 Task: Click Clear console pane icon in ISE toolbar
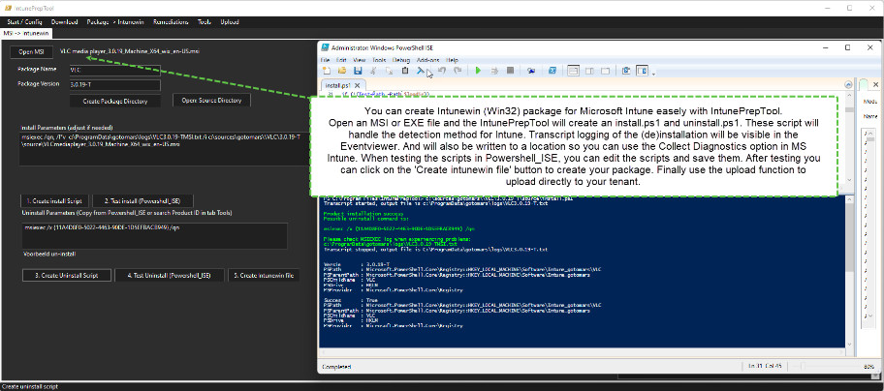pyautogui.click(x=421, y=71)
